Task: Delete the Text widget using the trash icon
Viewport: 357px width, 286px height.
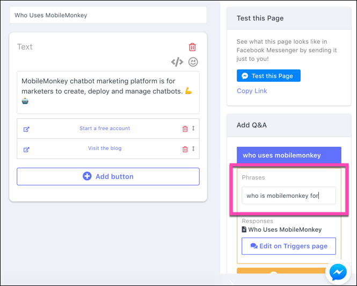Action: click(x=192, y=47)
